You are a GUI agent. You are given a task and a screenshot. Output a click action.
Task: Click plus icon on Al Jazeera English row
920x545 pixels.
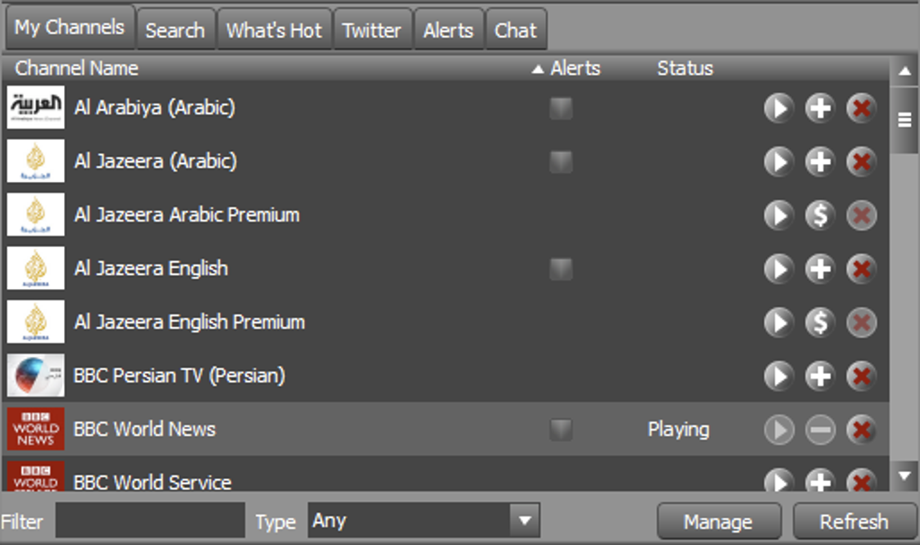pos(820,269)
